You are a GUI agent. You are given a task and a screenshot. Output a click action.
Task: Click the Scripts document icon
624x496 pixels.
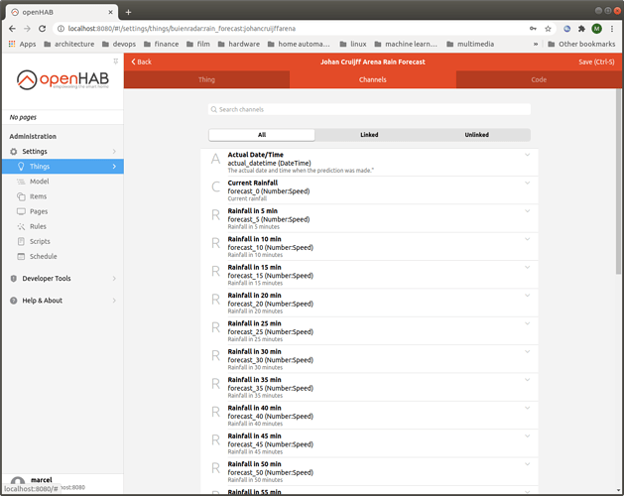tap(21, 241)
